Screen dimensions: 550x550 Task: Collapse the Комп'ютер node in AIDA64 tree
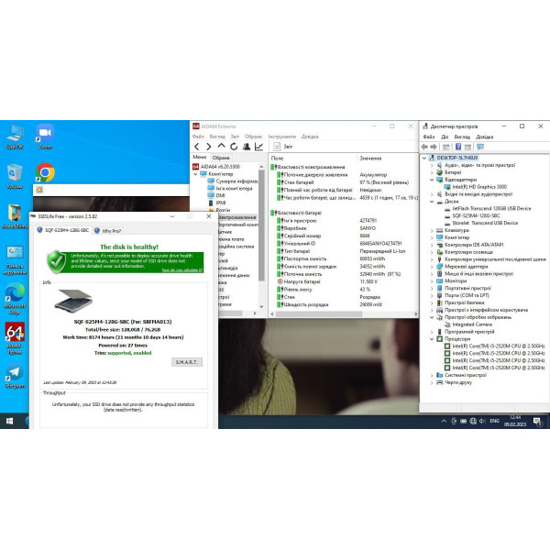click(196, 174)
